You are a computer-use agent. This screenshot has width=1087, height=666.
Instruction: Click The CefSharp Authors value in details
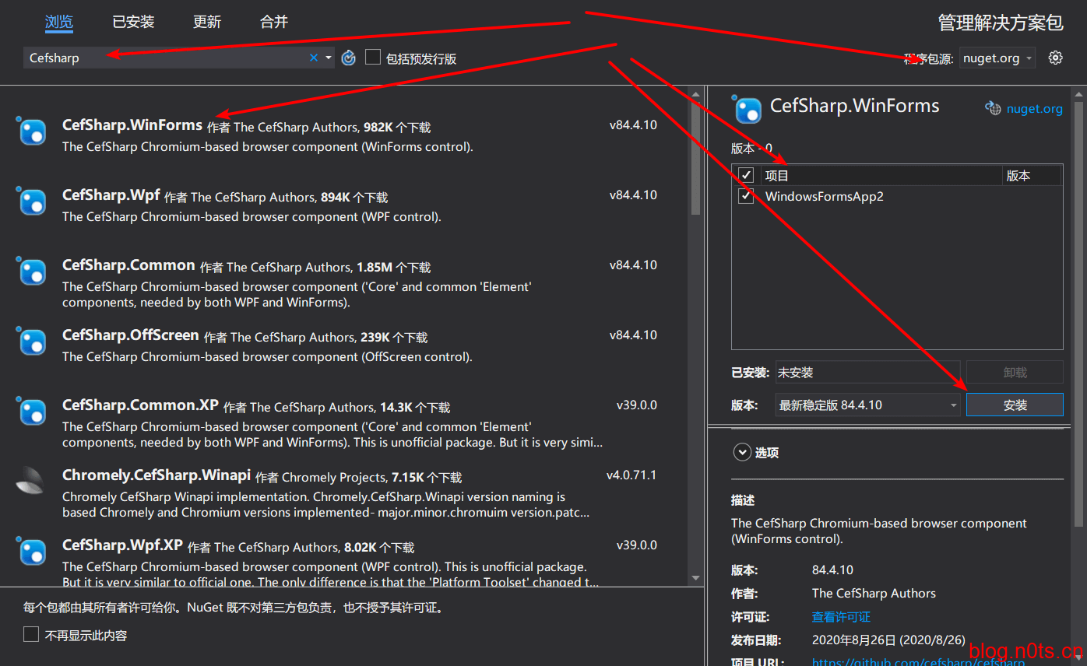(874, 593)
